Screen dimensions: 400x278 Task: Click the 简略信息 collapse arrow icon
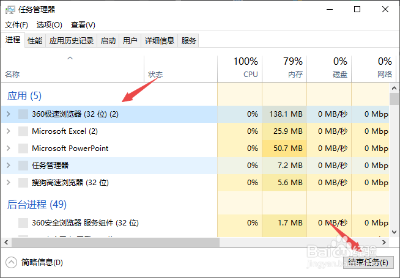click(11, 263)
